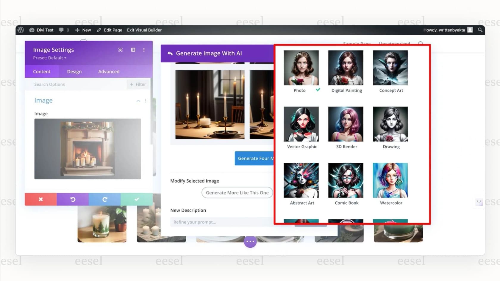Open Image section options menu
The width and height of the screenshot is (500, 281).
click(x=146, y=101)
